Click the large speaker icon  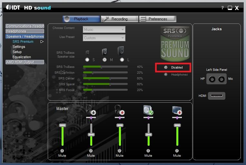tap(121, 50)
